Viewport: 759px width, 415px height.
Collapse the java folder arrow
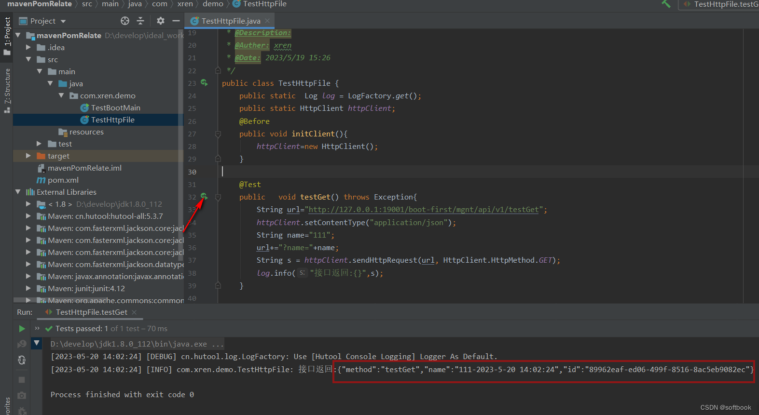[x=50, y=83]
